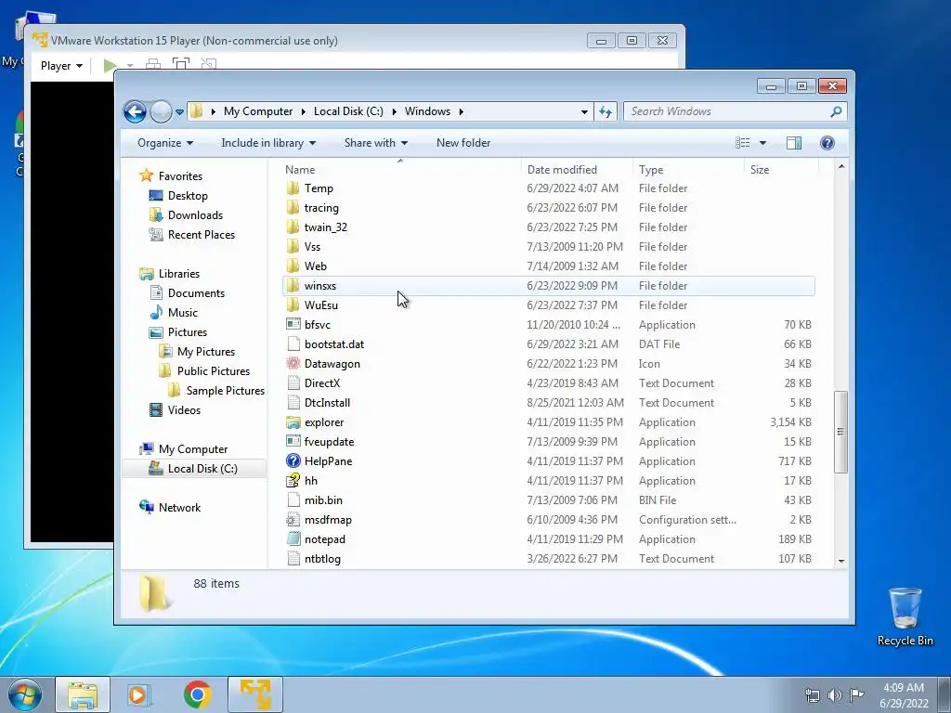Click the Windows breadcrumb segment
The width and height of the screenshot is (951, 713).
pos(427,111)
